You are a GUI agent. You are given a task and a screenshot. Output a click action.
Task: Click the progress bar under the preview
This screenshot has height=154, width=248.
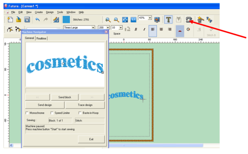[x=65, y=90]
